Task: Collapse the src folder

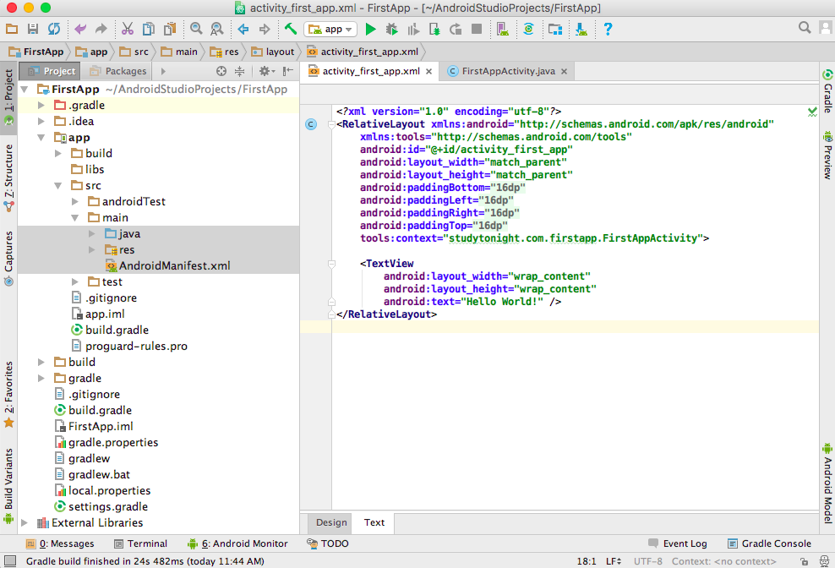Action: [58, 185]
